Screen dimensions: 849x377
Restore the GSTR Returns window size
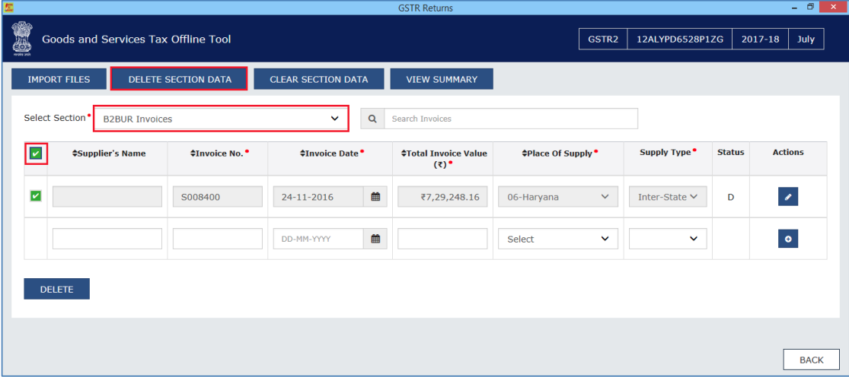(811, 7)
